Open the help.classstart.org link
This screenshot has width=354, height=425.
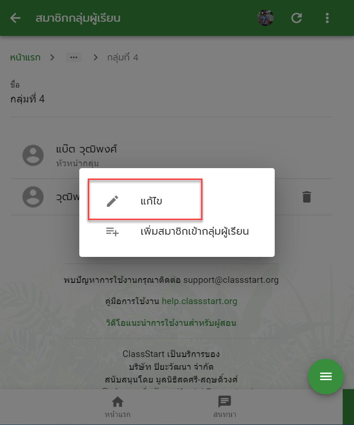pos(199,301)
